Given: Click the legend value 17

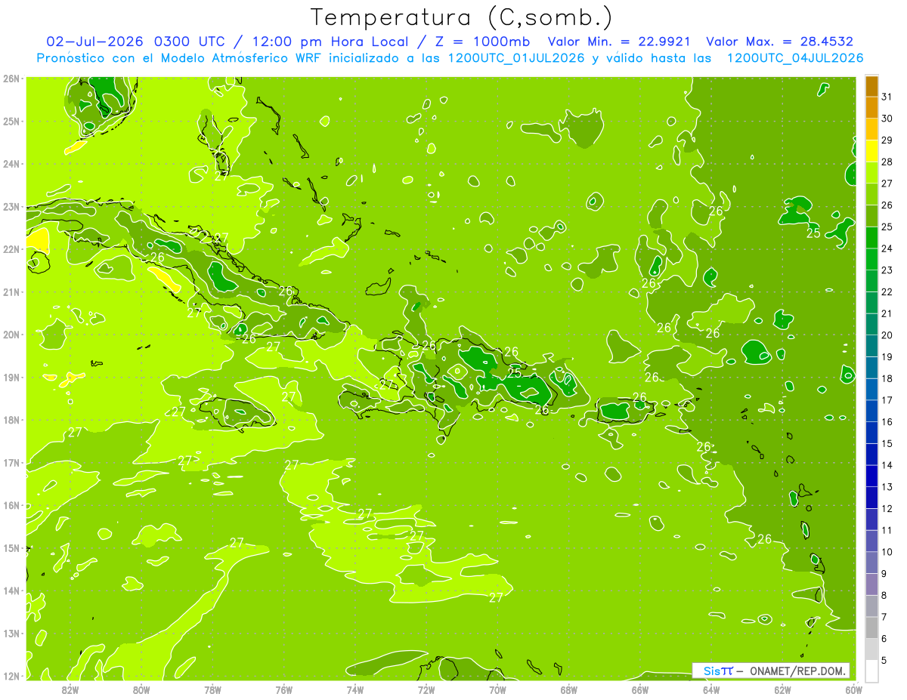Looking at the screenshot, I should pos(887,400).
